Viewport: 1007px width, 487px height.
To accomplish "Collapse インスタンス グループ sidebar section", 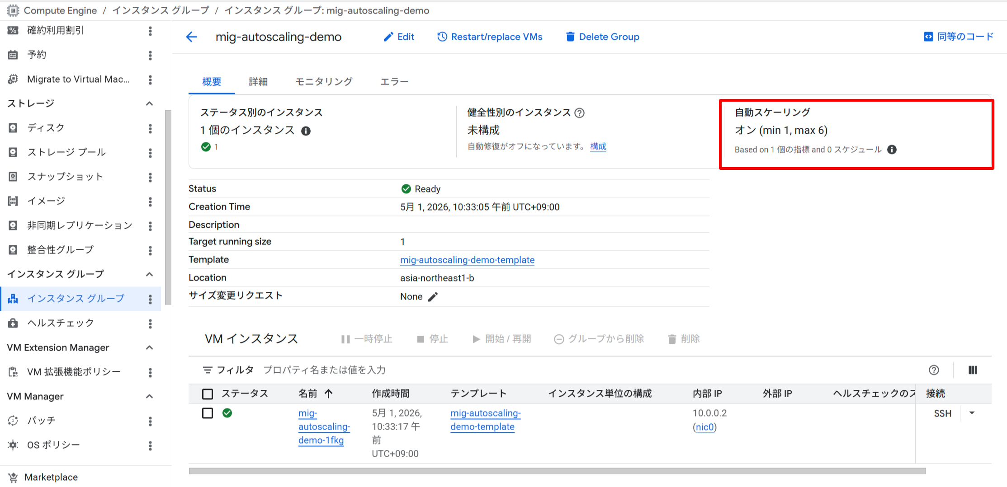I will tap(149, 274).
